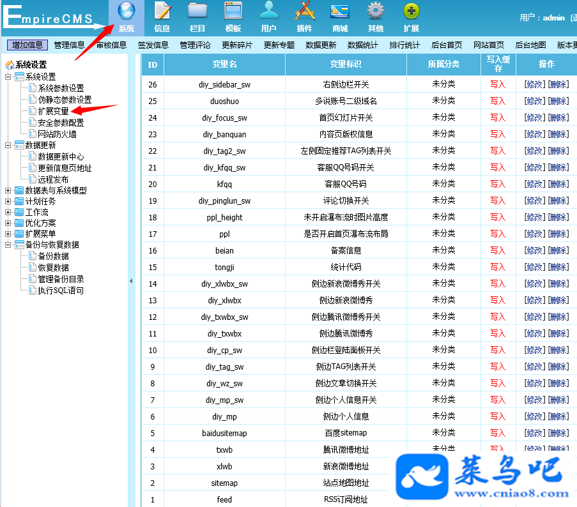Open 扩展变量 in the sidebar tree
Viewport: 577px width, 507px height.
(54, 111)
